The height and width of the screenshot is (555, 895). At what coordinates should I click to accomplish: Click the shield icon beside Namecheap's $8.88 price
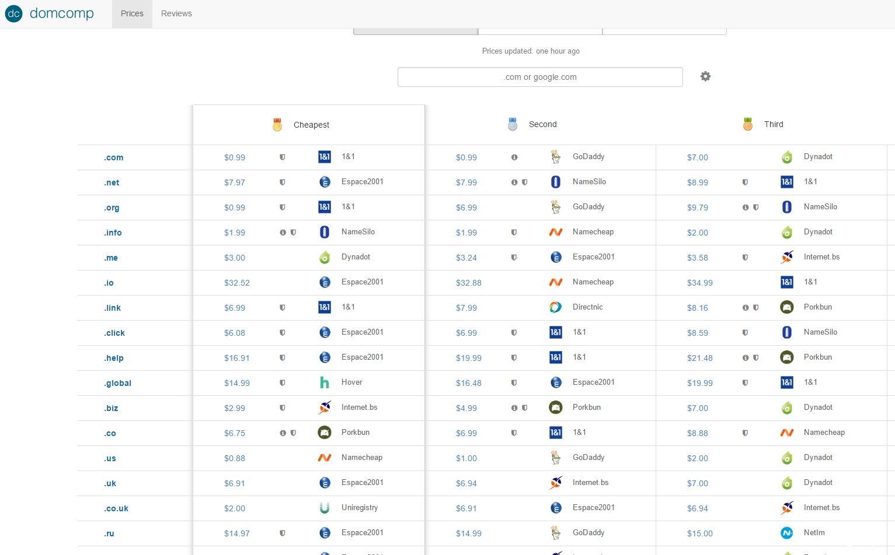tap(745, 433)
